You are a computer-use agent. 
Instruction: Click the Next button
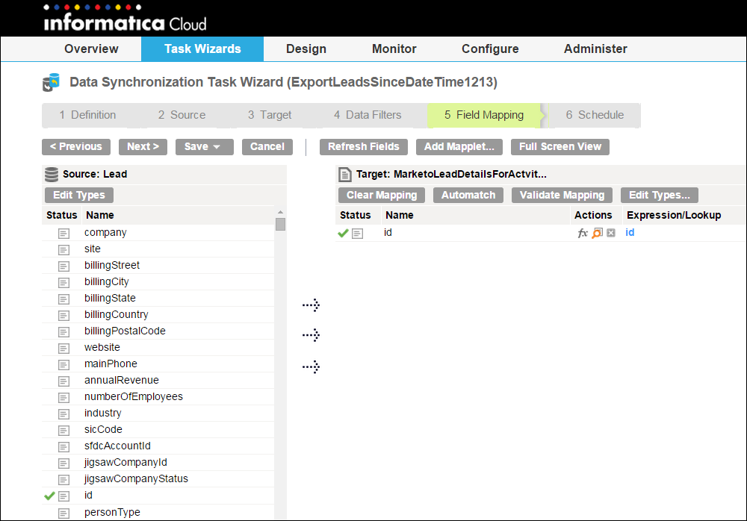coord(143,147)
